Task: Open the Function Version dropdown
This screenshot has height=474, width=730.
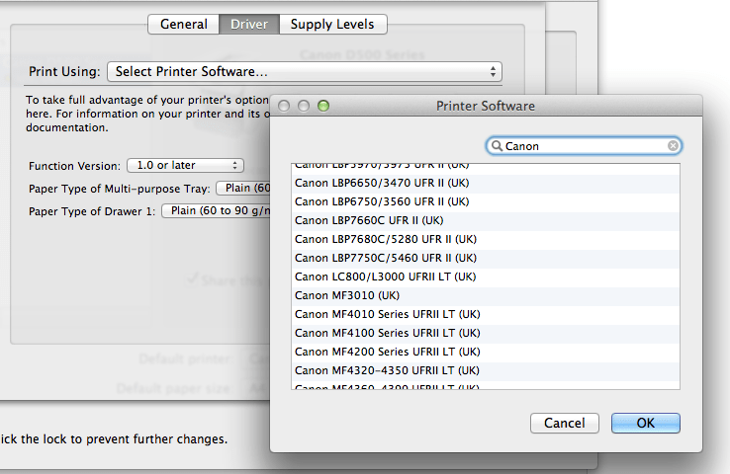Action: point(185,166)
